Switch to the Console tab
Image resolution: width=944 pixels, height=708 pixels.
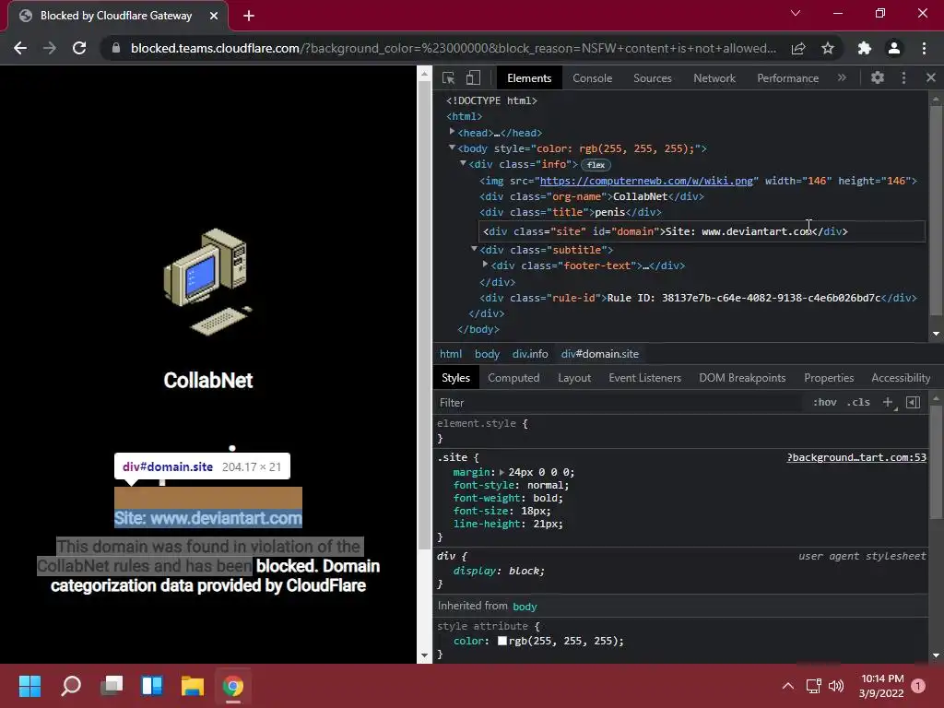[x=593, y=78]
